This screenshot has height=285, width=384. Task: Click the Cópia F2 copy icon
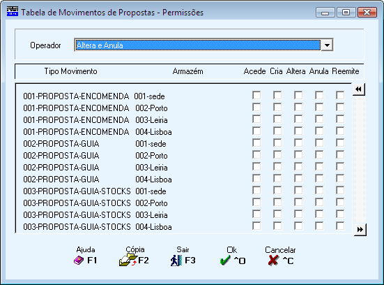pos(128,261)
